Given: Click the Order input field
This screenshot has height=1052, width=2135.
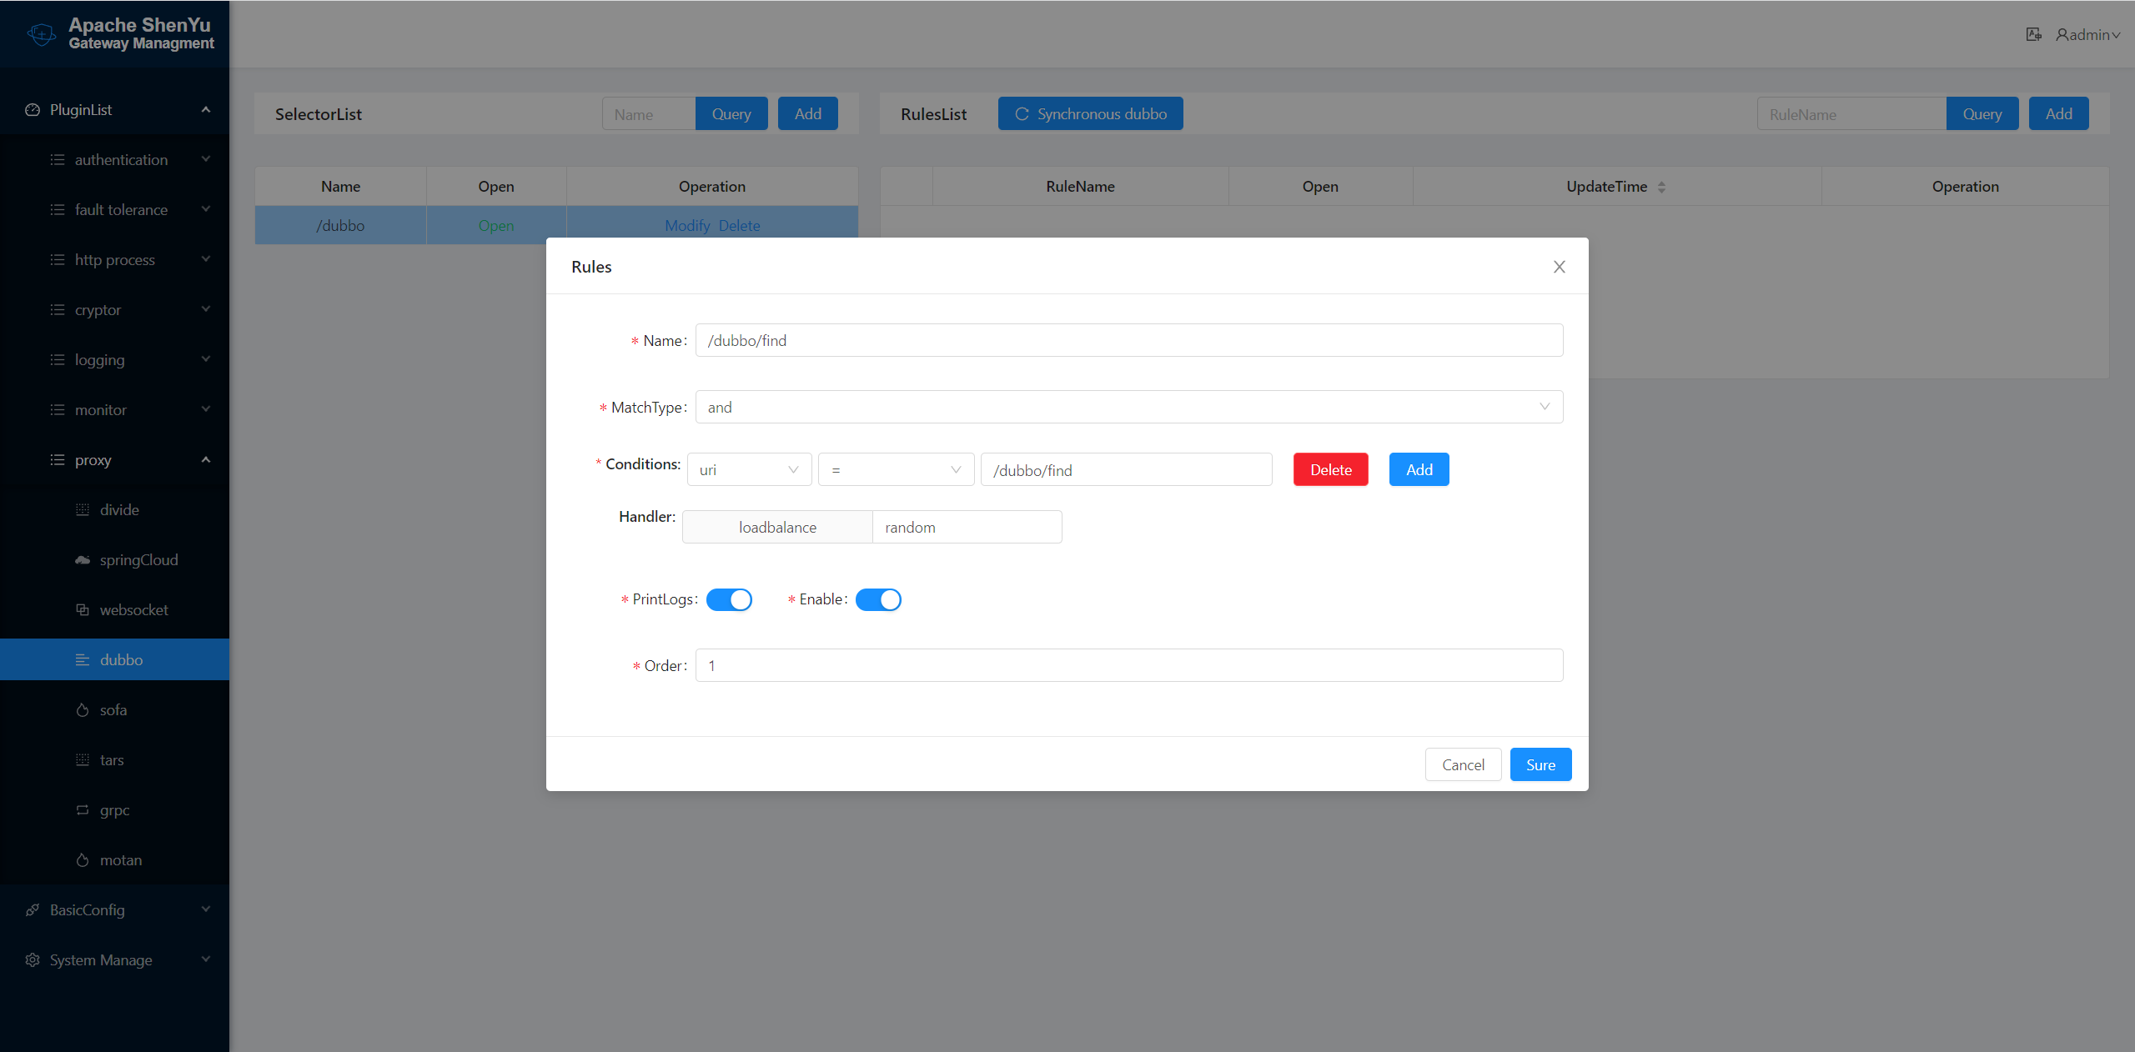Looking at the screenshot, I should (1128, 665).
